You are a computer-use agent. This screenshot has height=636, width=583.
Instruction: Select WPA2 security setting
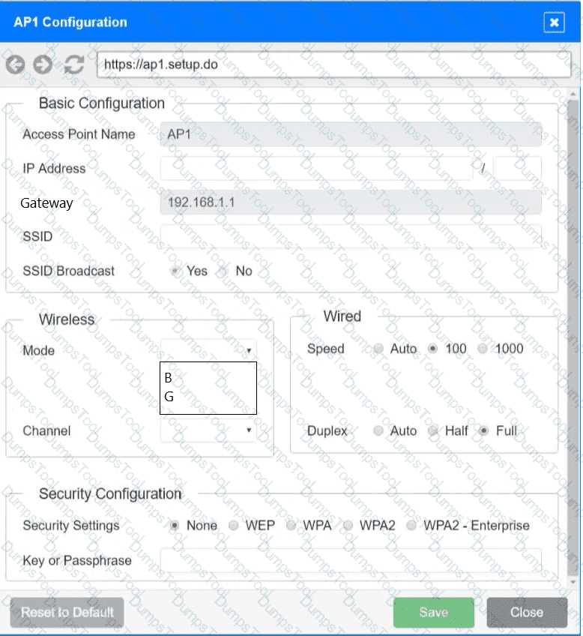pyautogui.click(x=348, y=526)
